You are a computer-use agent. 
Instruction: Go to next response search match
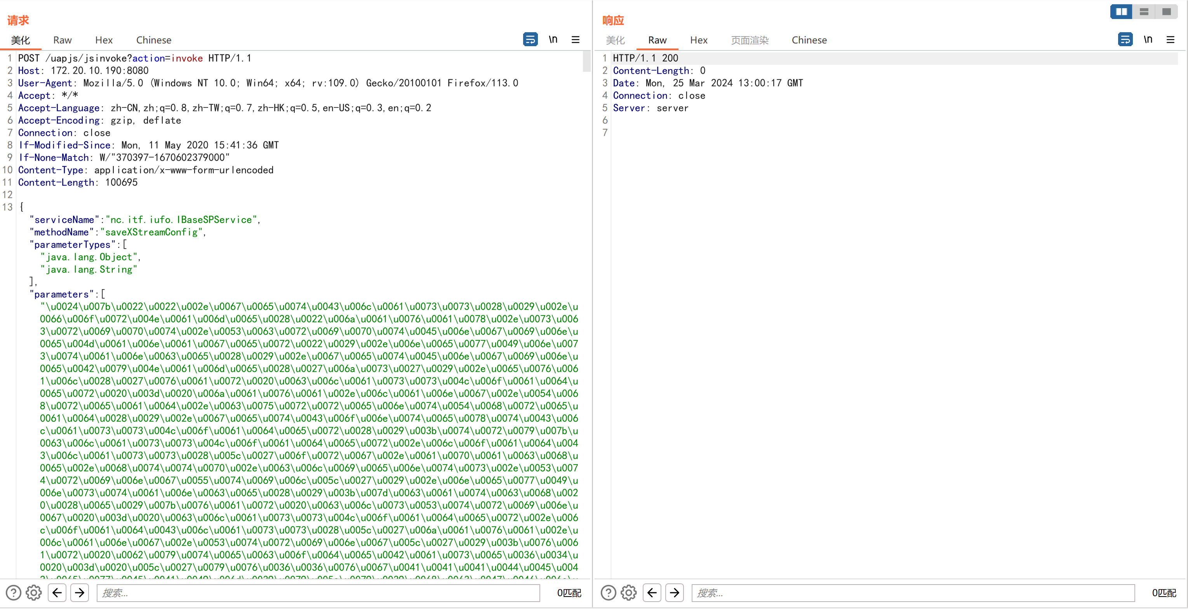pyautogui.click(x=675, y=592)
